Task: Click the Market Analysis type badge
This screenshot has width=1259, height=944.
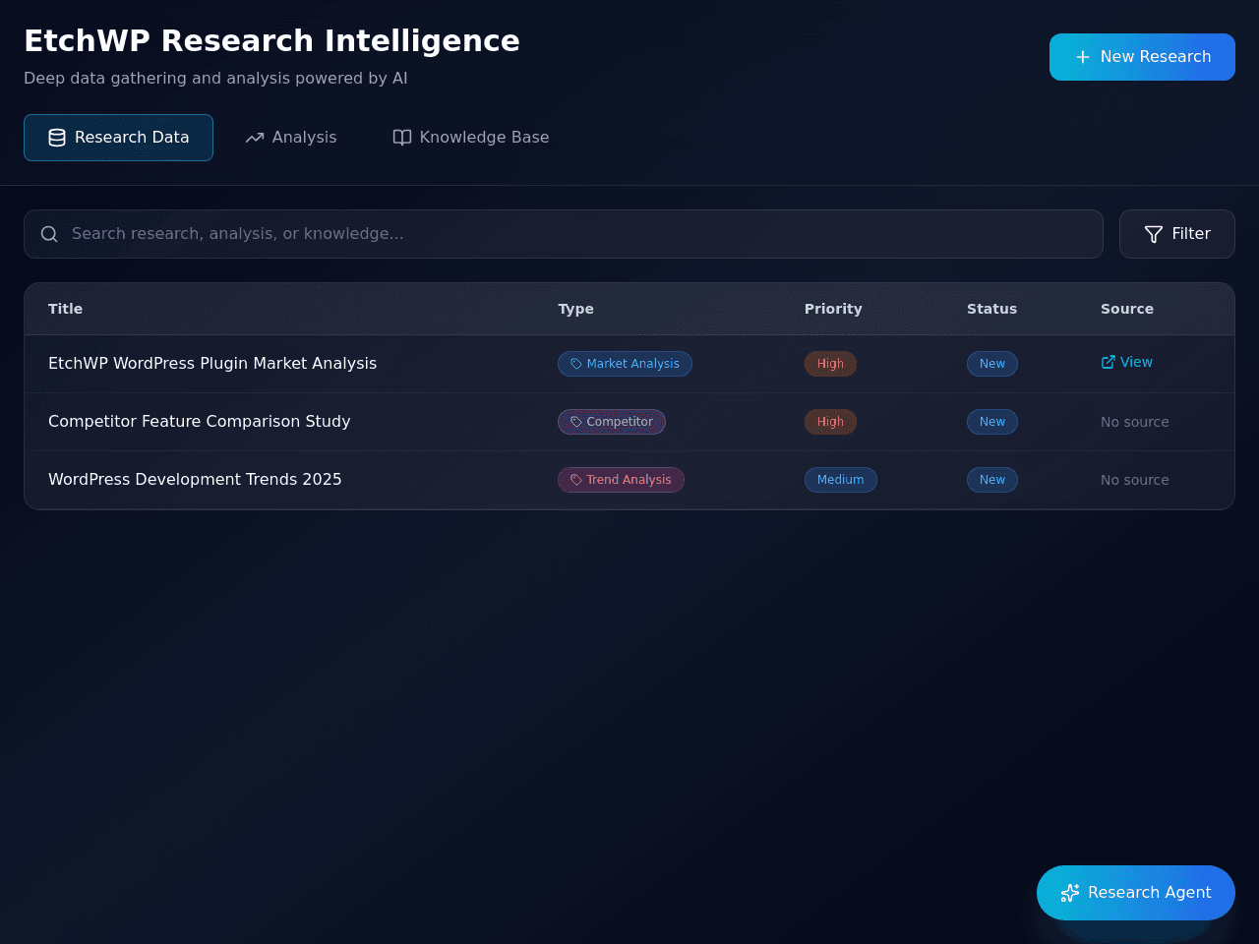Action: (625, 364)
